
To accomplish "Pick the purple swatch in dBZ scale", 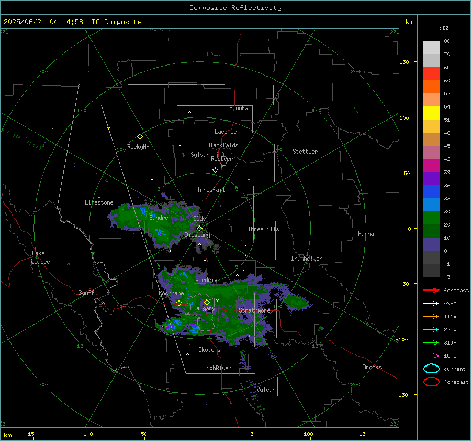I will [431, 178].
